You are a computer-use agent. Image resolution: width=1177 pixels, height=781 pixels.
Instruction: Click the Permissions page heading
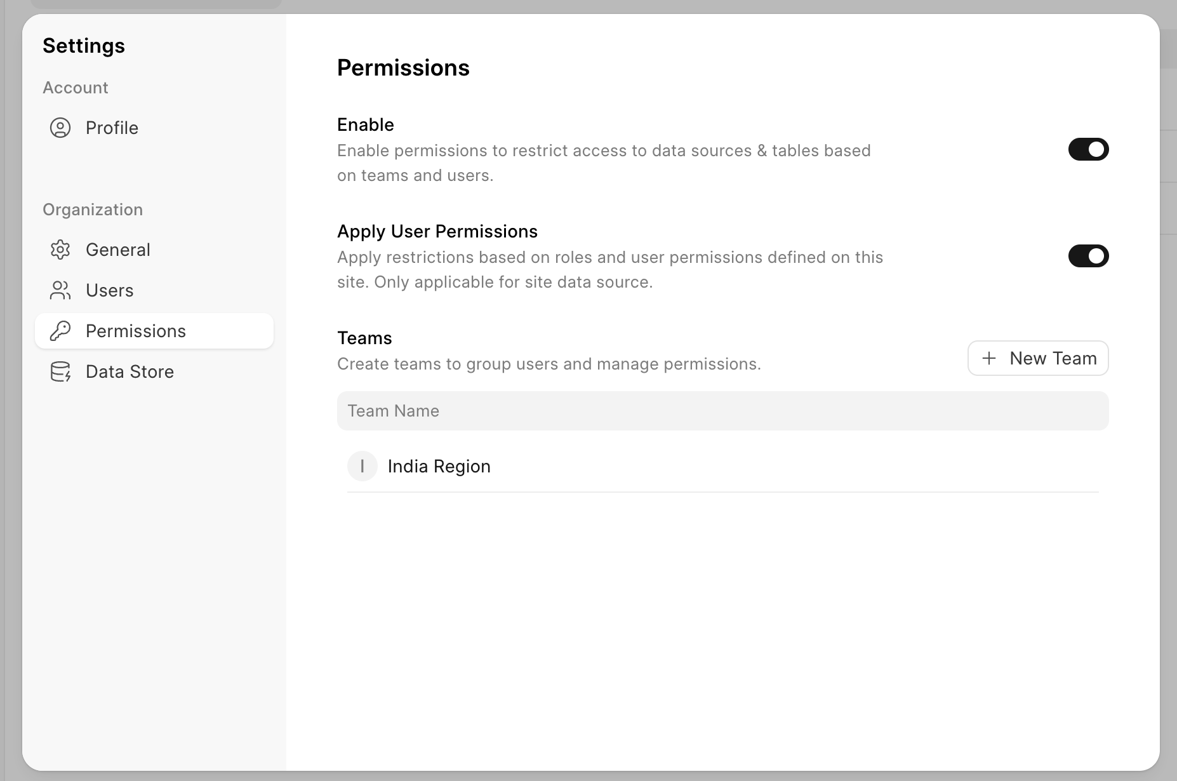(403, 67)
